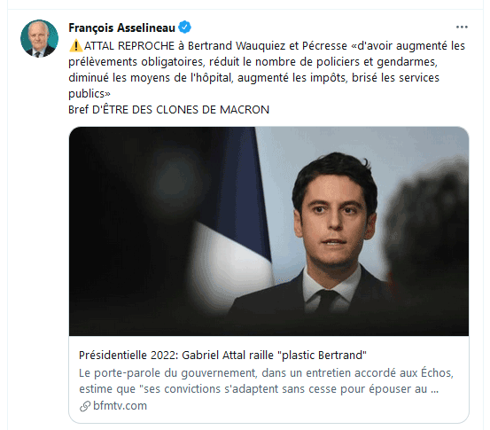Viewport: 490px width, 430px height.
Task: Click the card description starting Le porte-parole
Action: [x=266, y=381]
